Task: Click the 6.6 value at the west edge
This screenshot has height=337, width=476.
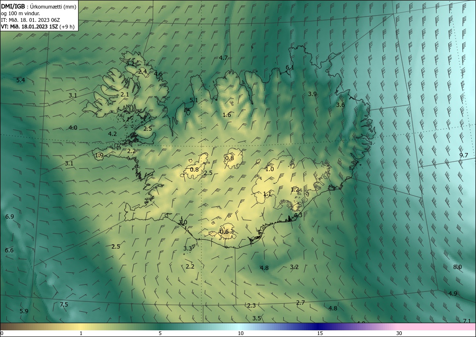Action: (x=10, y=250)
